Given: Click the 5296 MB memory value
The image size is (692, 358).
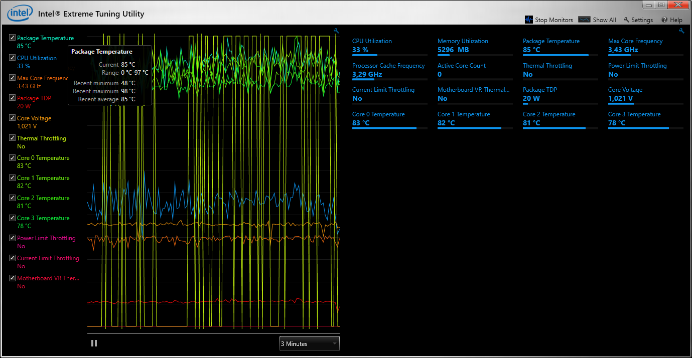Looking at the screenshot, I should (453, 50).
